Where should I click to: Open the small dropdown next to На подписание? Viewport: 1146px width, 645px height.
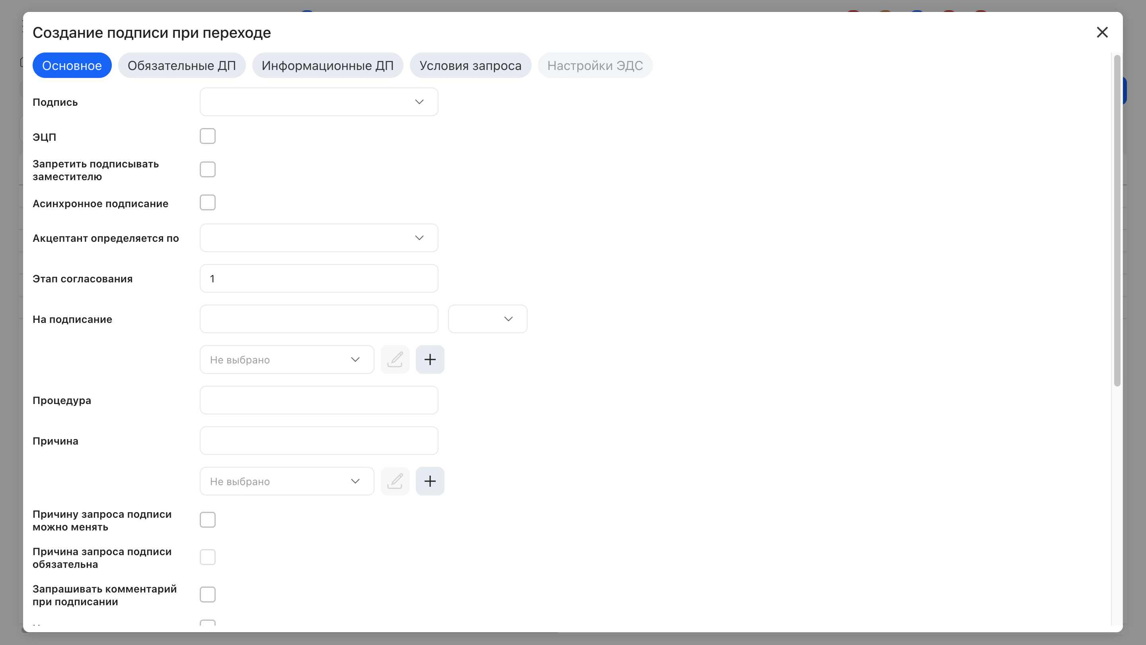click(487, 319)
